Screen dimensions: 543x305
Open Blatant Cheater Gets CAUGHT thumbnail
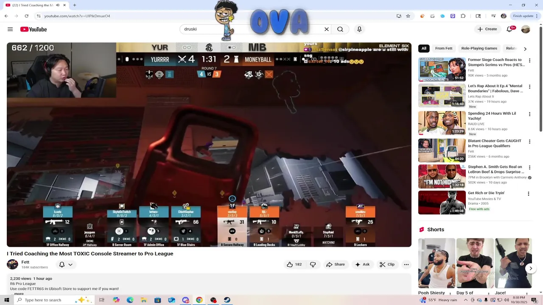click(x=442, y=150)
